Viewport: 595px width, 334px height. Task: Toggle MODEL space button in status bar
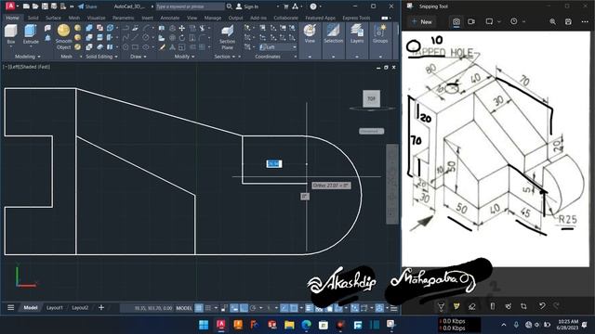184,308
